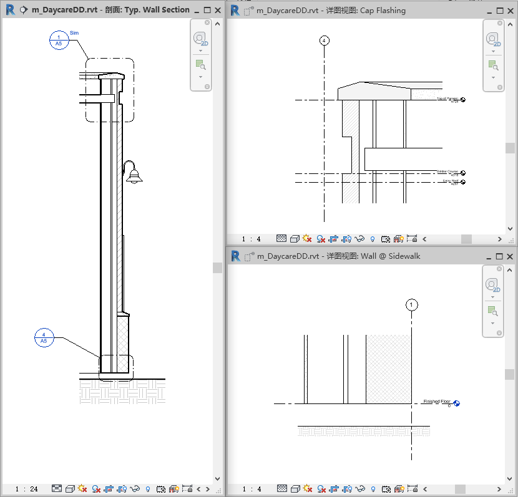Select the wall light fixture in Typ. Wall Section
Image resolution: width=518 pixels, height=497 pixels.
click(x=133, y=172)
